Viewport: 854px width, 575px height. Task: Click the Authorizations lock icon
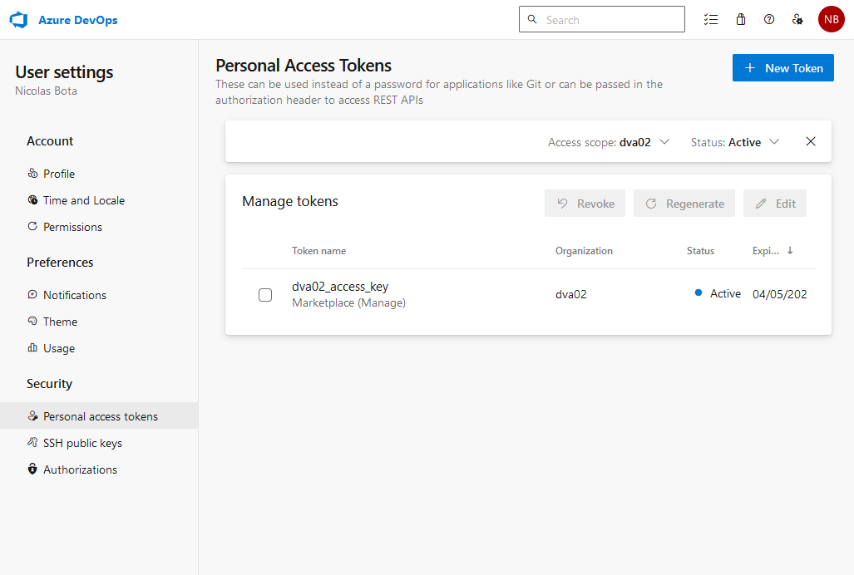coord(32,469)
